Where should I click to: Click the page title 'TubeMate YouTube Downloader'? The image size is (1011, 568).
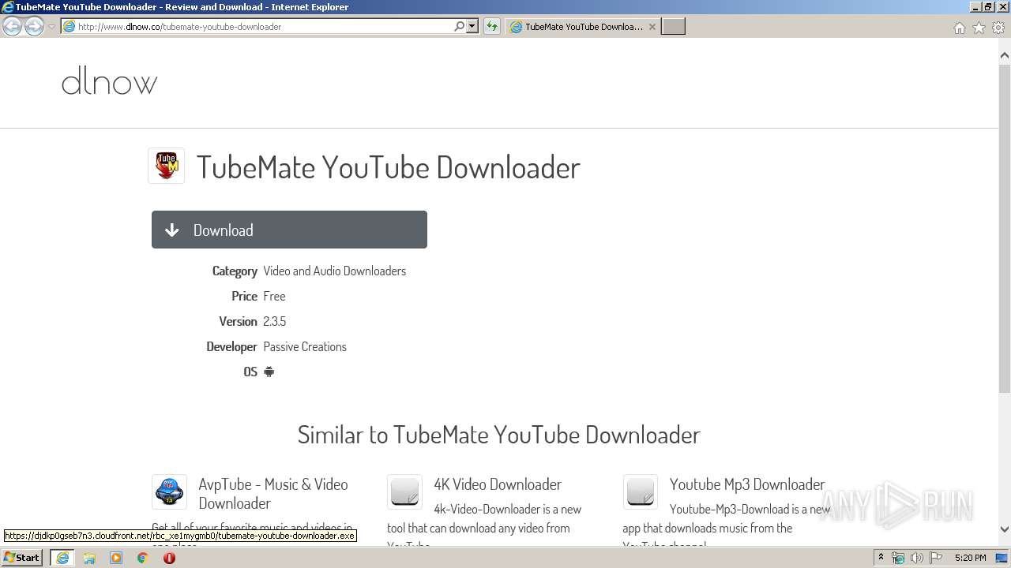click(388, 167)
